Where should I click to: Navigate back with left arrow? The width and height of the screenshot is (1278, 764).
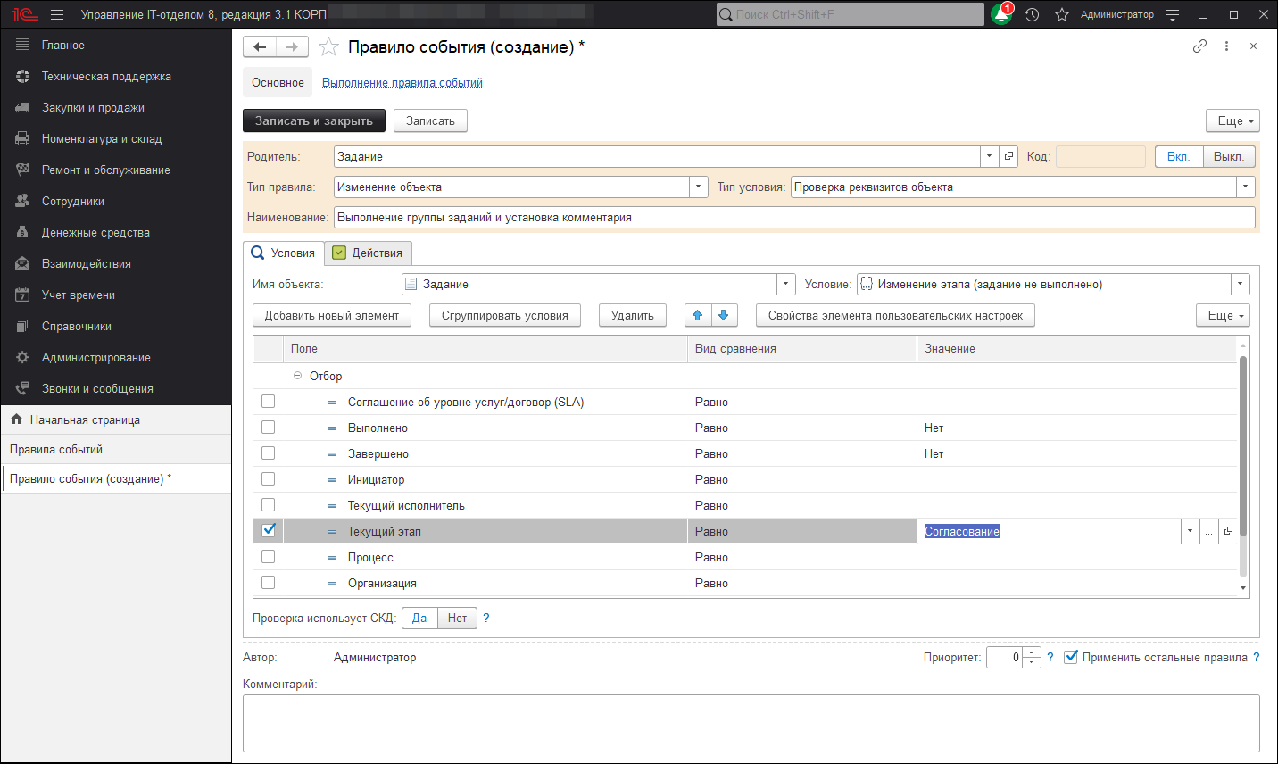tap(260, 47)
